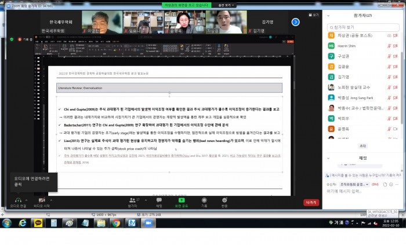
Task: Open KakaoTalk from the taskbar
Action: point(39,223)
